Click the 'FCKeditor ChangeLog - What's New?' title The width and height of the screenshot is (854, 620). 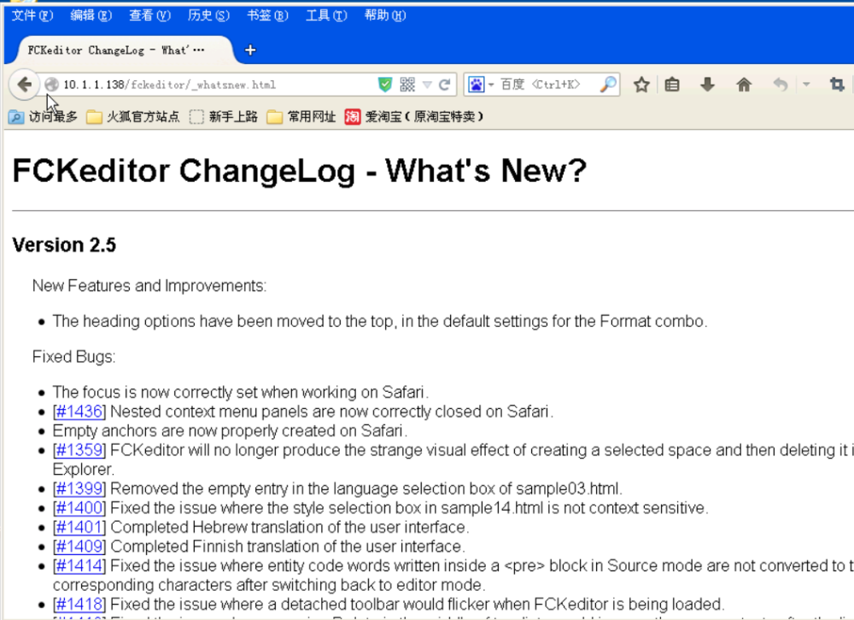pos(300,171)
